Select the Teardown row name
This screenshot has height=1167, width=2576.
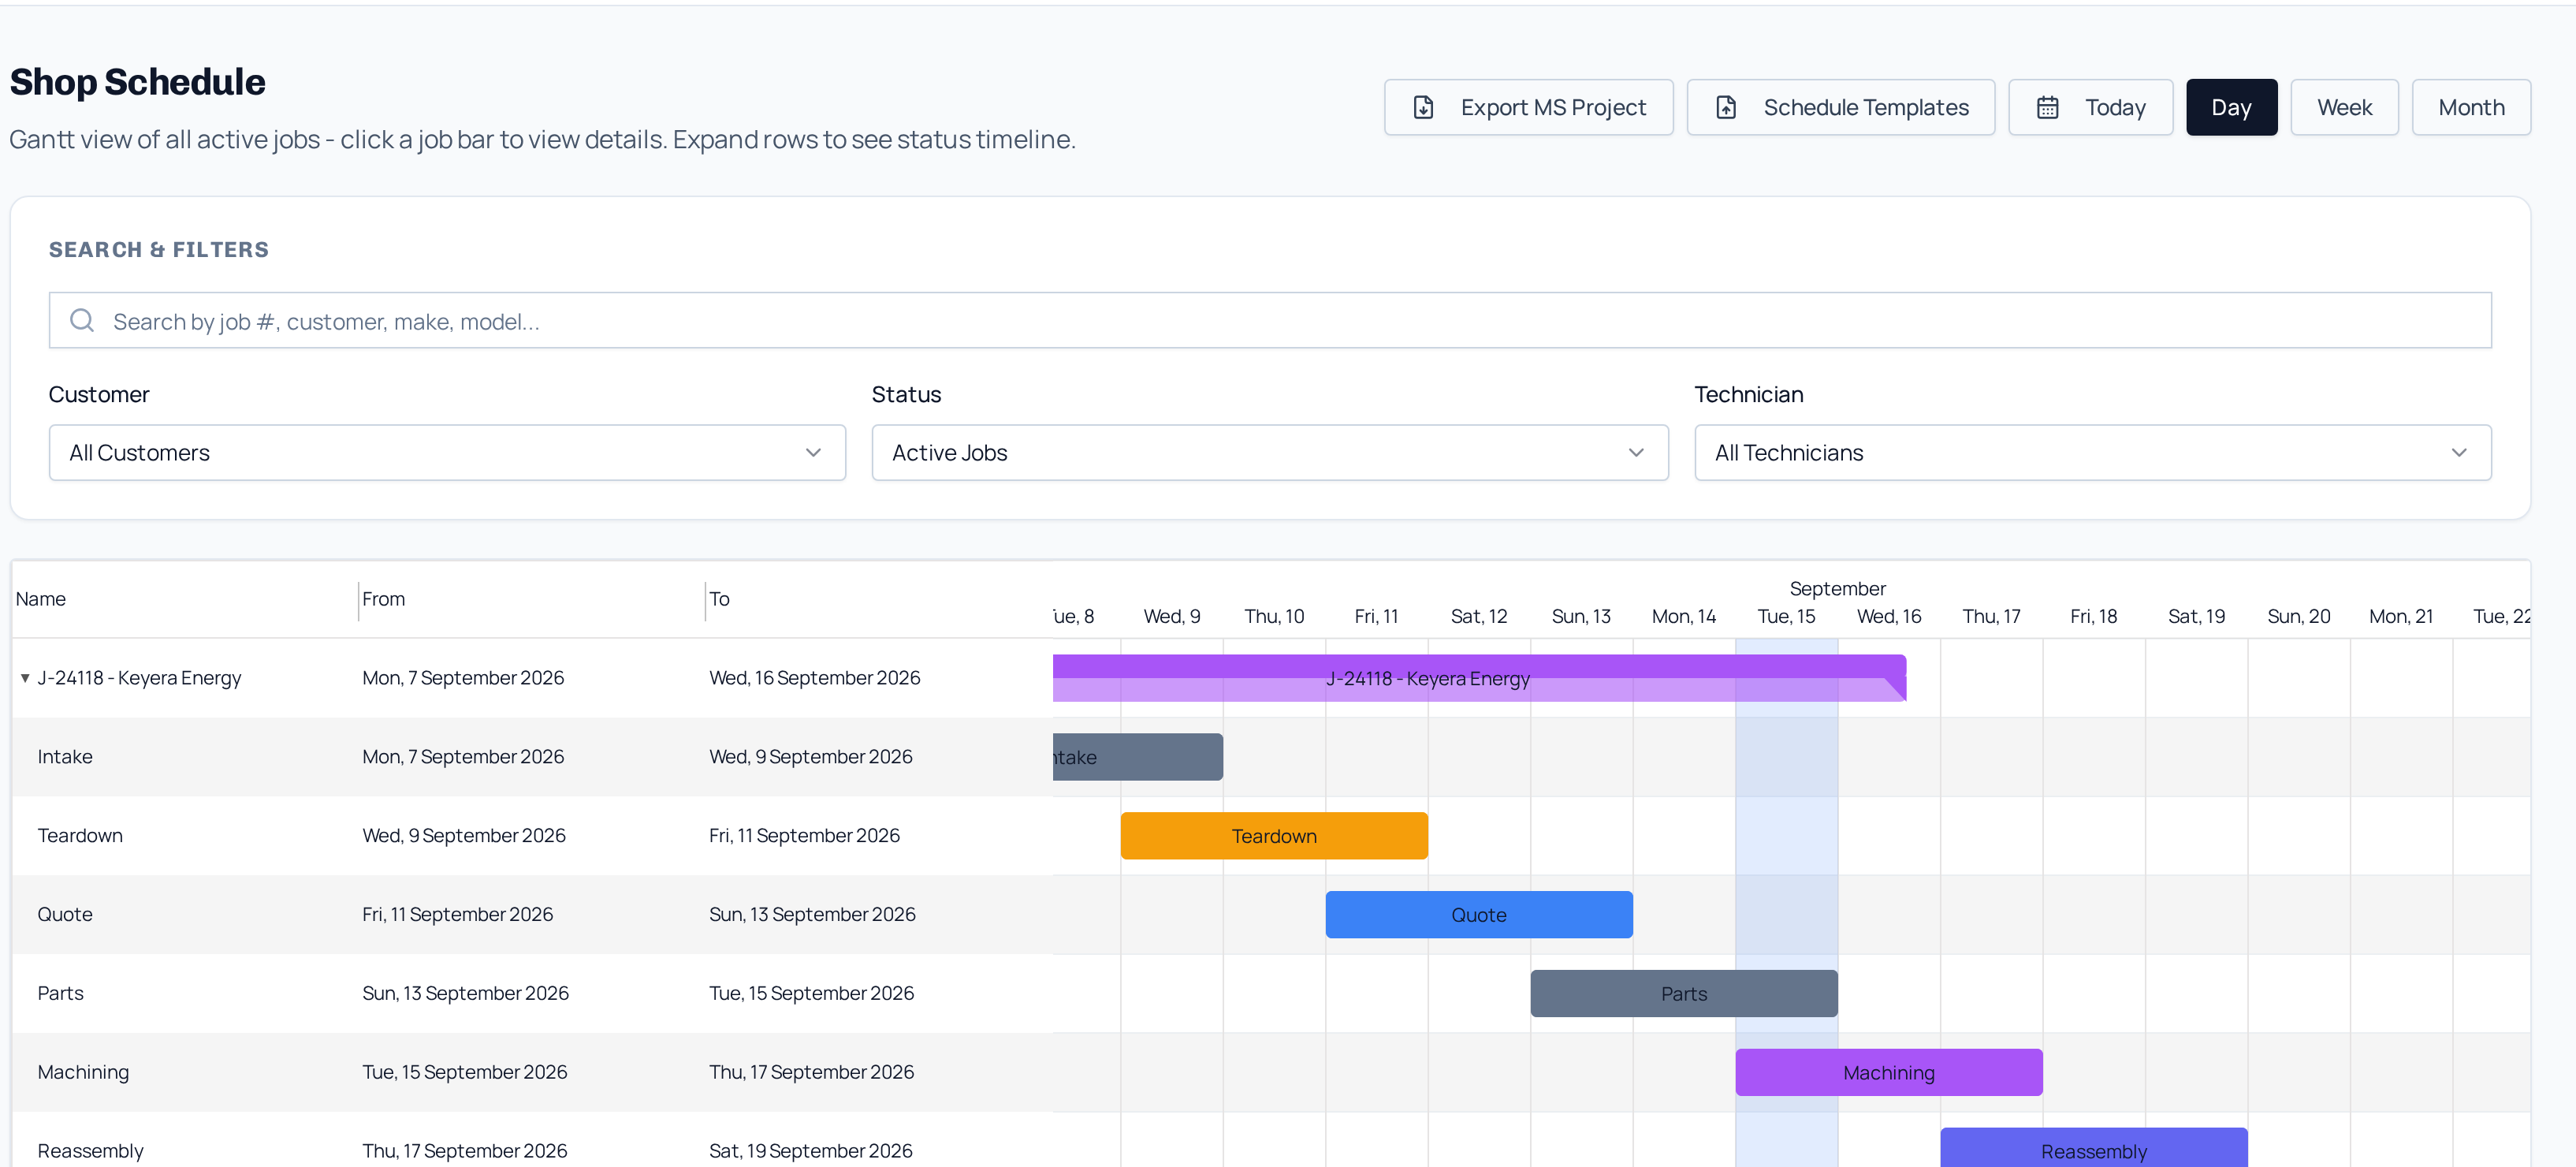click(80, 836)
